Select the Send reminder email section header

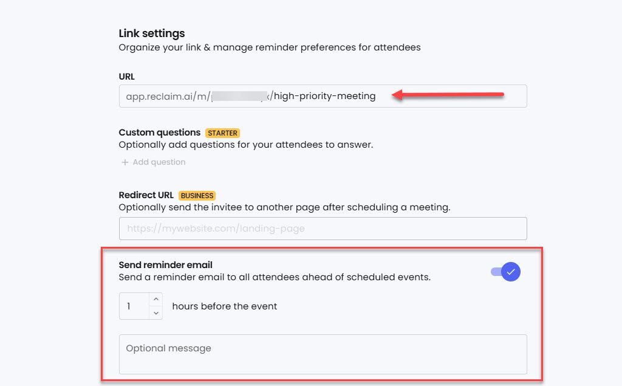(165, 264)
